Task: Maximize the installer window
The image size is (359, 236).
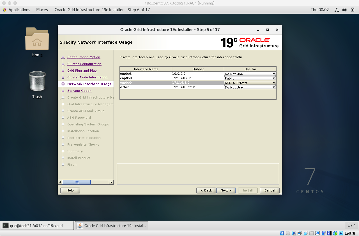Action: [x=268, y=30]
